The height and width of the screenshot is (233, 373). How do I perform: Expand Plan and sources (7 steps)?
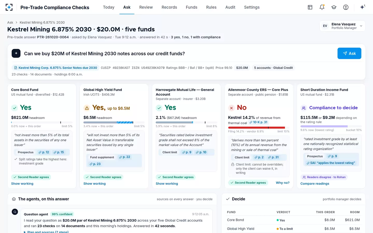(46, 232)
